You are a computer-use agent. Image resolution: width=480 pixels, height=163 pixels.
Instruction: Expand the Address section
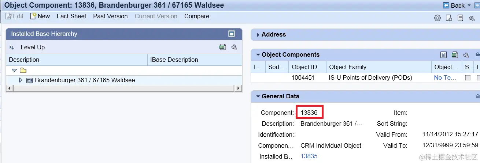point(258,35)
